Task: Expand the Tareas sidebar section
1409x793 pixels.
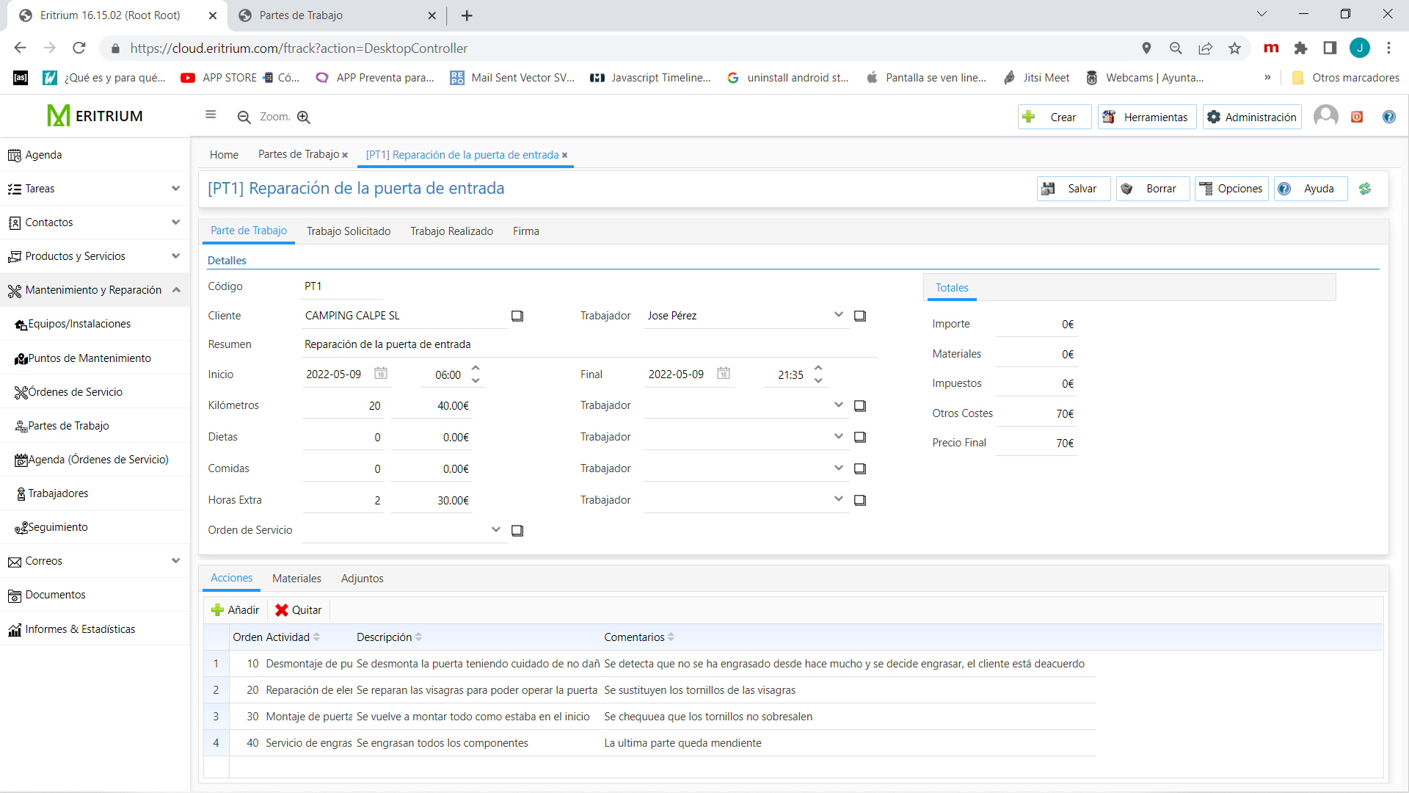Action: [175, 189]
